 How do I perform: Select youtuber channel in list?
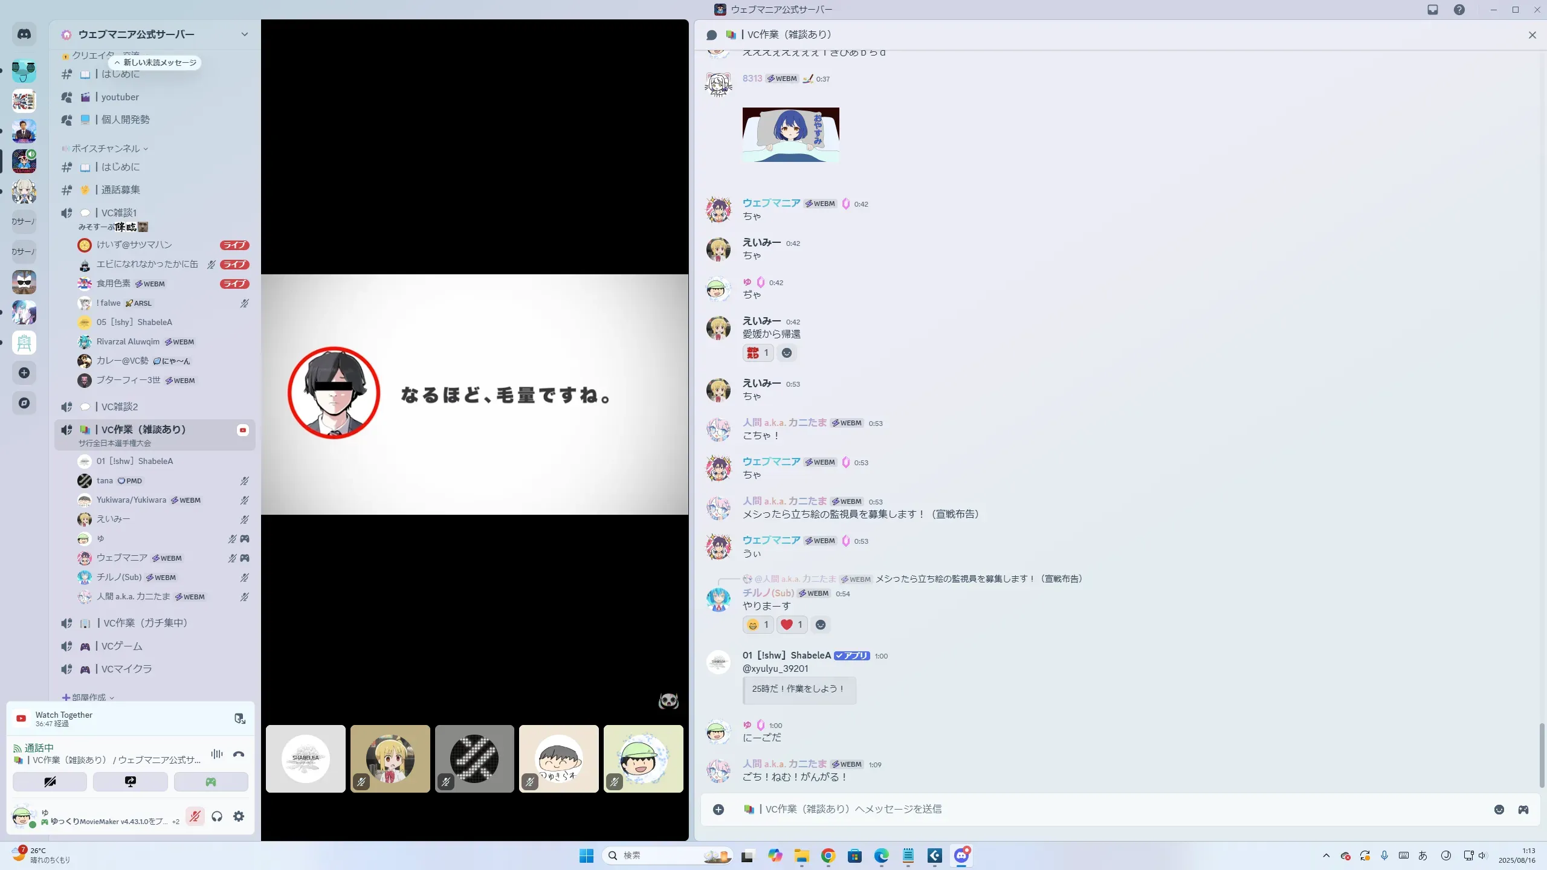click(x=120, y=97)
